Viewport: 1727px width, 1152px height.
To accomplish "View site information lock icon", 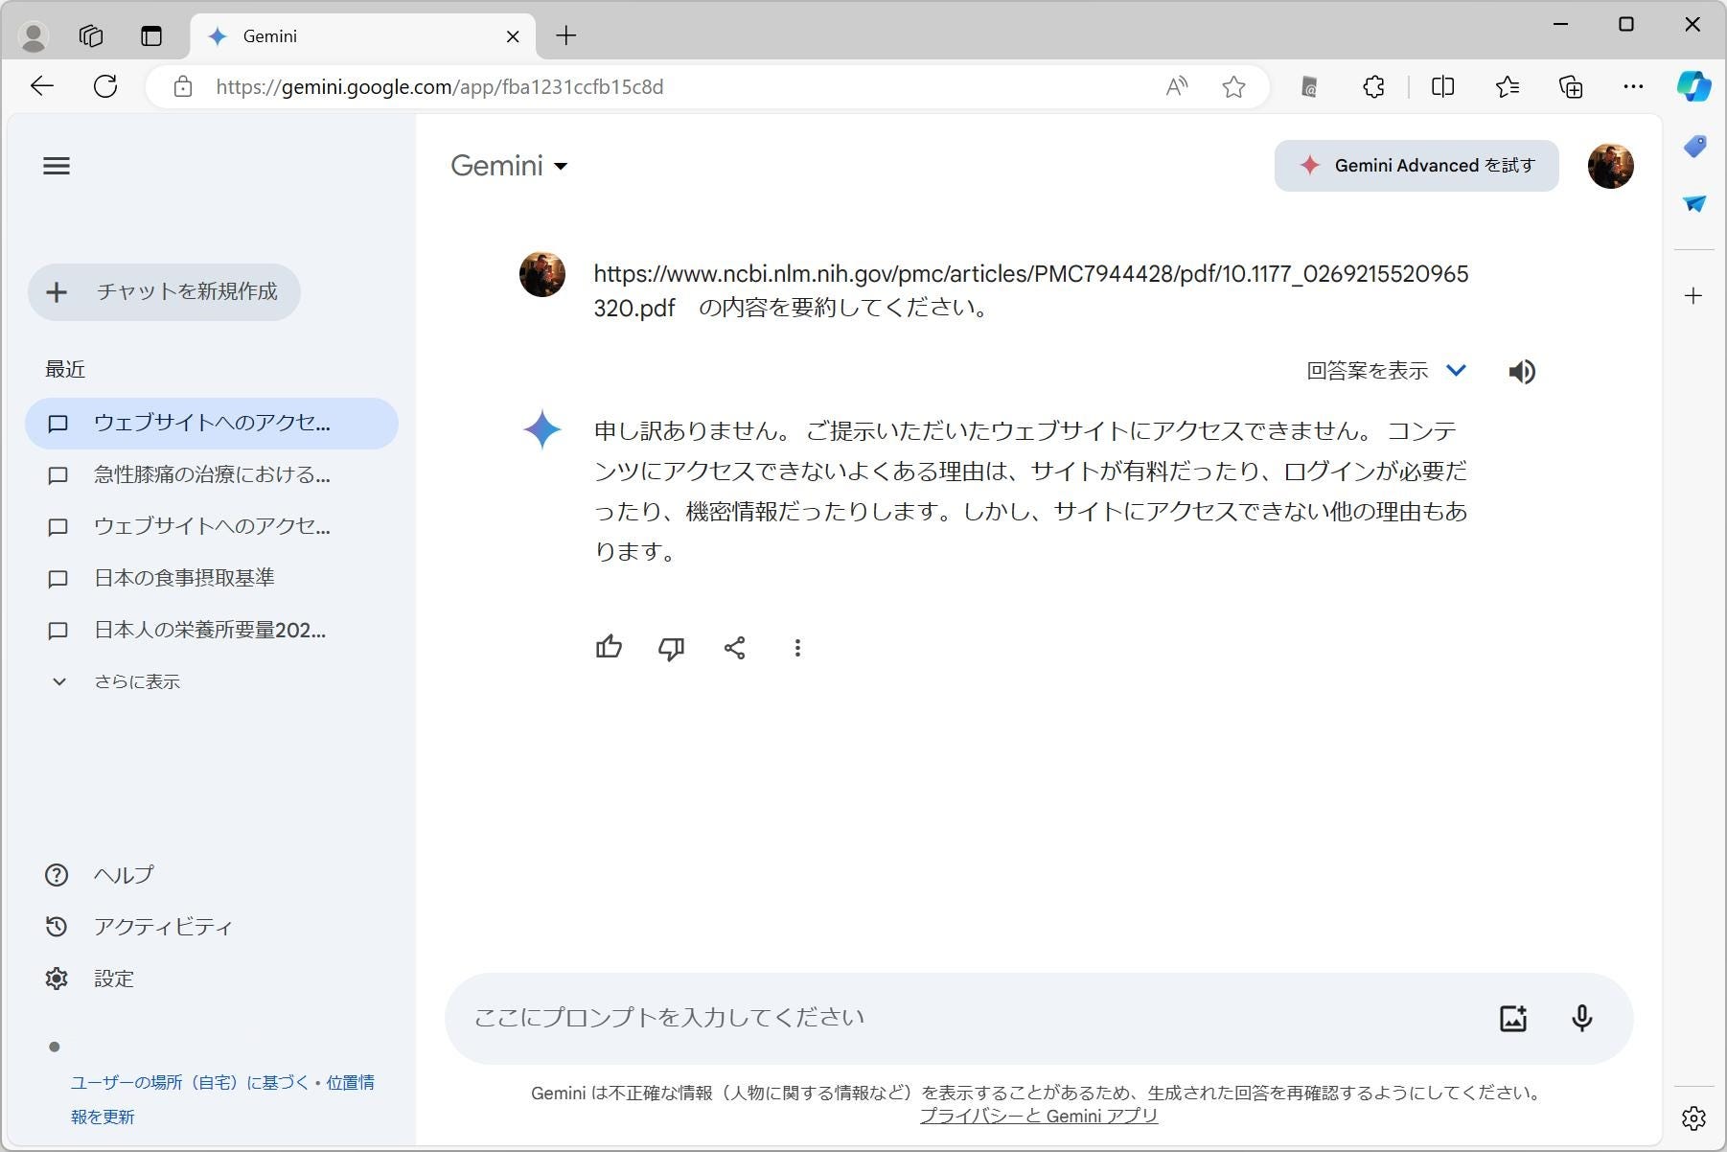I will (182, 87).
